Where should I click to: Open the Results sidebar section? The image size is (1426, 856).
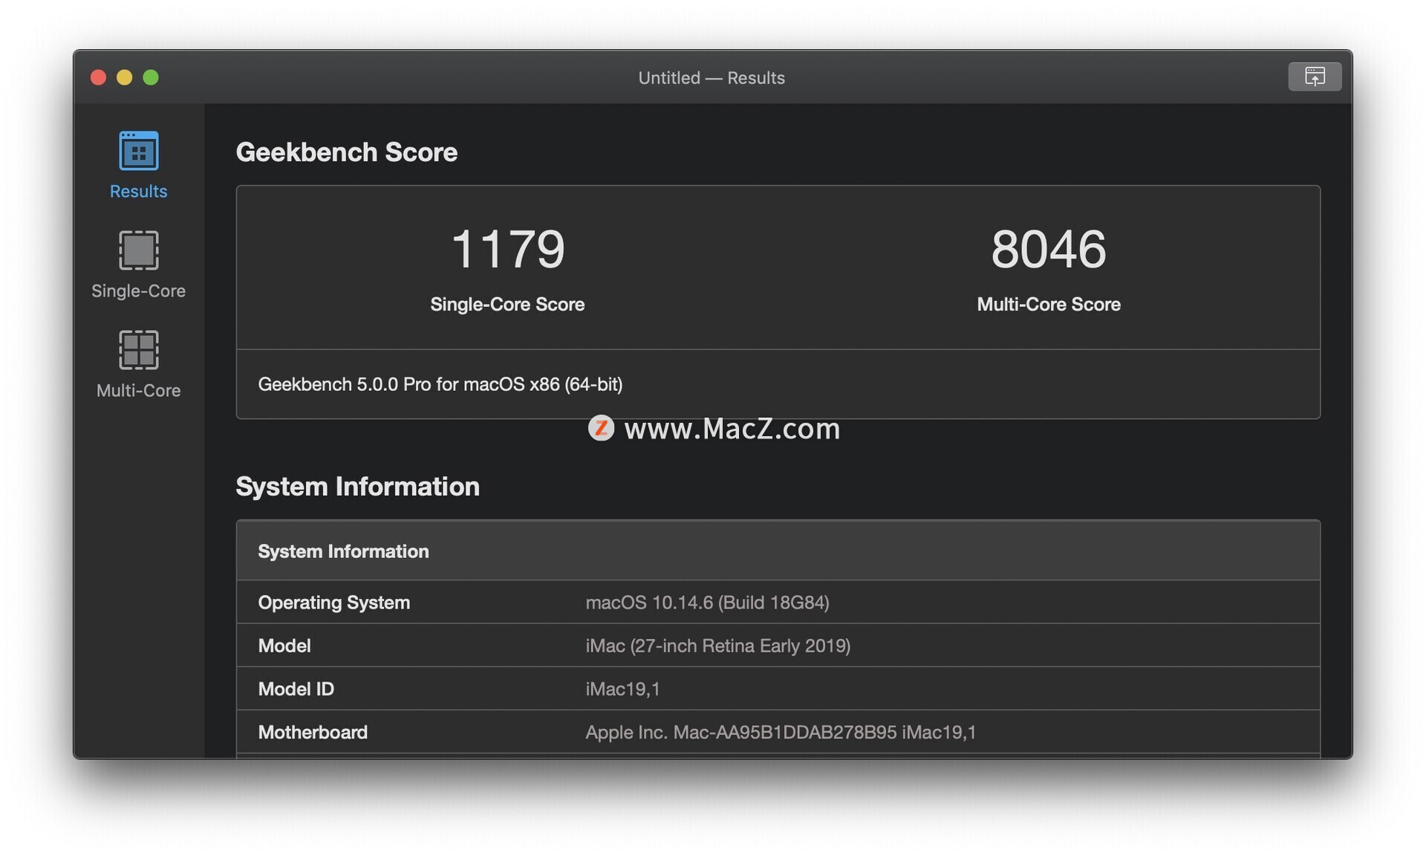point(138,165)
